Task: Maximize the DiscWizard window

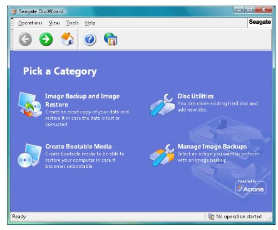Action: pyautogui.click(x=249, y=9)
